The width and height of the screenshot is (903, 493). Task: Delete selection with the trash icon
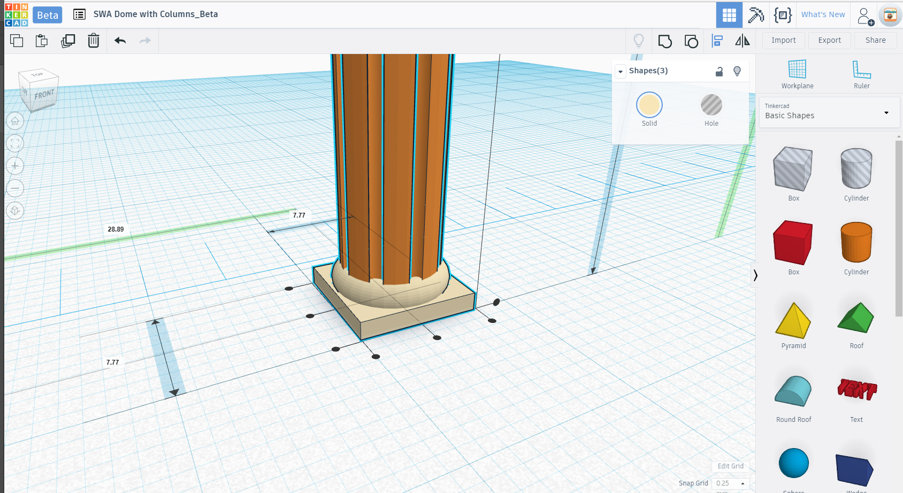pyautogui.click(x=94, y=41)
